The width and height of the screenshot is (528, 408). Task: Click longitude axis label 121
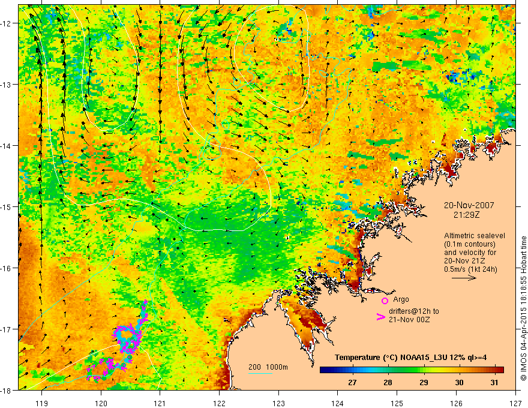pos(160,403)
